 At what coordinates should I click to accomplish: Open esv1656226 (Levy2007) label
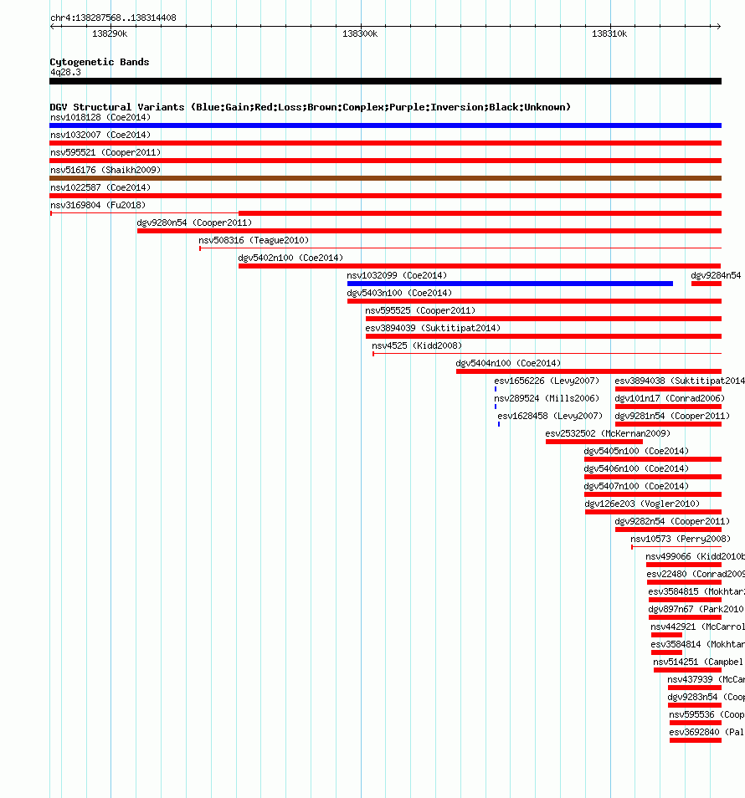tap(547, 381)
